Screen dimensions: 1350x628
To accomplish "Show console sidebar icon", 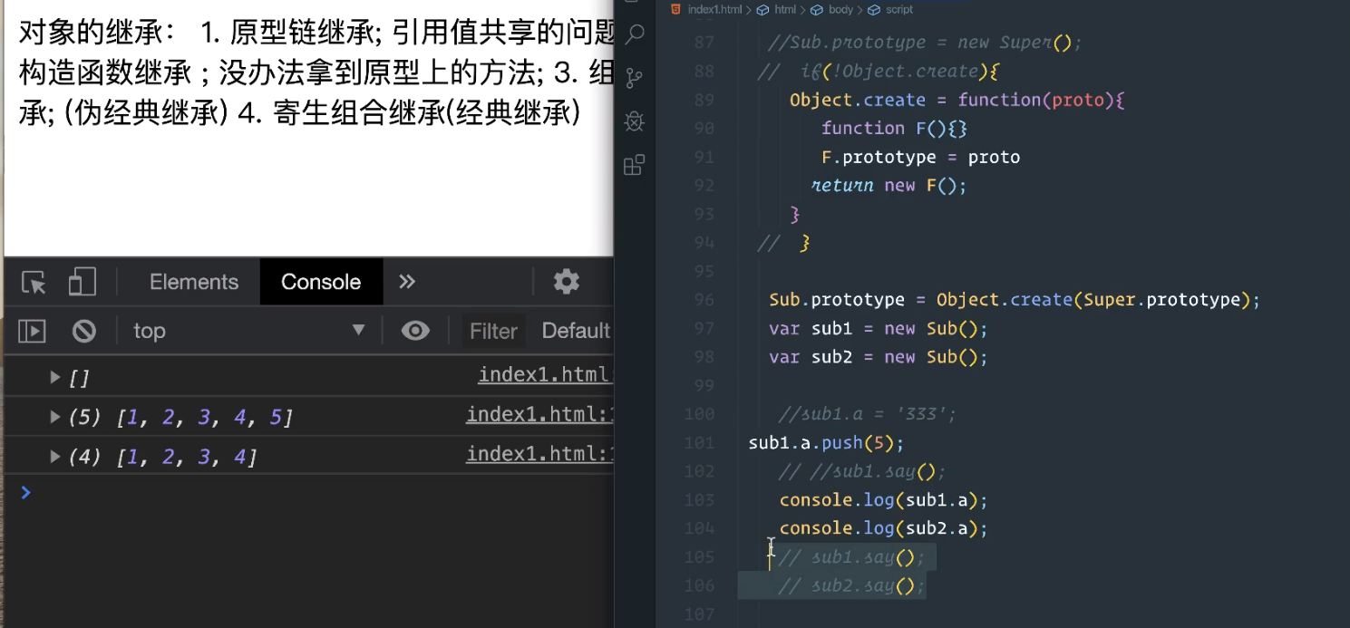I will click(33, 331).
